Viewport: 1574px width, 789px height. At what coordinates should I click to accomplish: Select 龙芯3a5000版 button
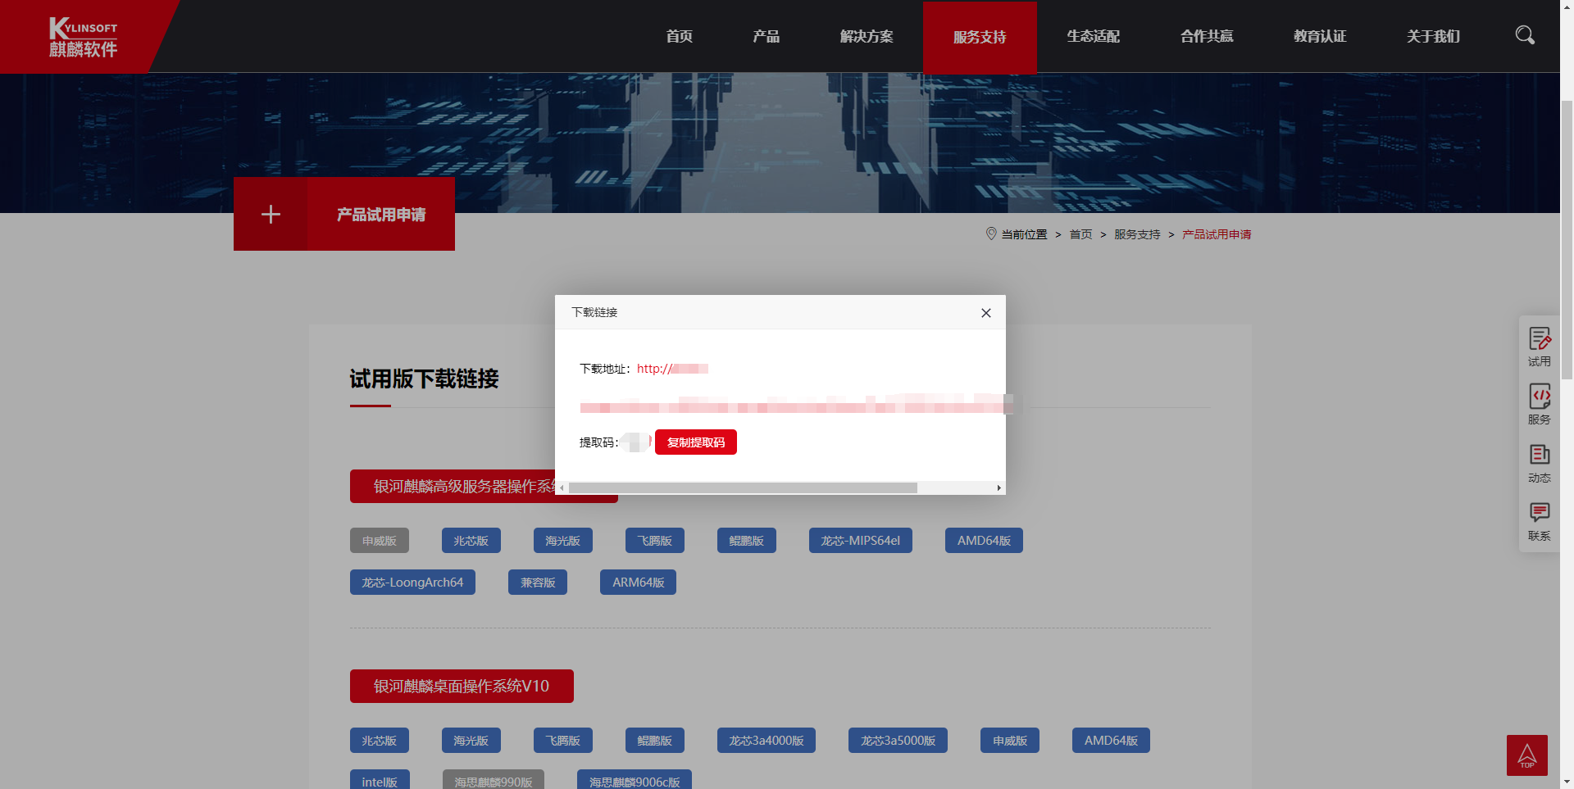898,741
